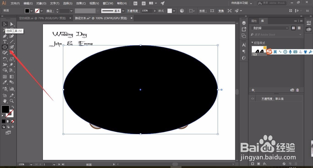This screenshot has width=313, height=168.
Task: Set gradient fill mode button
Action: (x=8, y=121)
